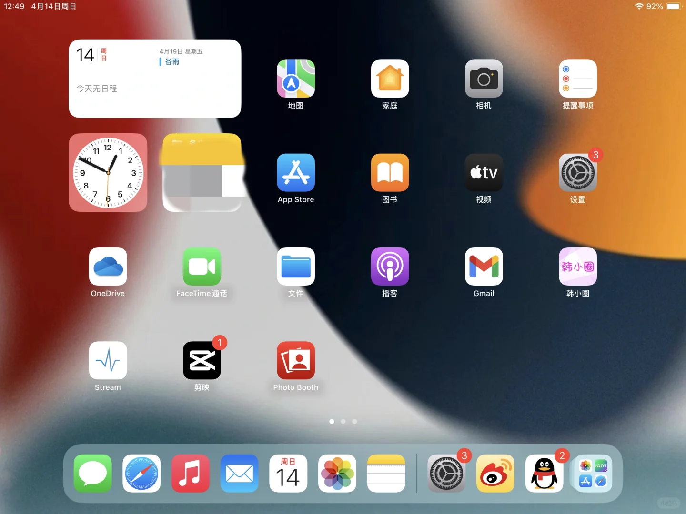The height and width of the screenshot is (514, 686).
Task: Start the FaceTime app
Action: click(202, 267)
